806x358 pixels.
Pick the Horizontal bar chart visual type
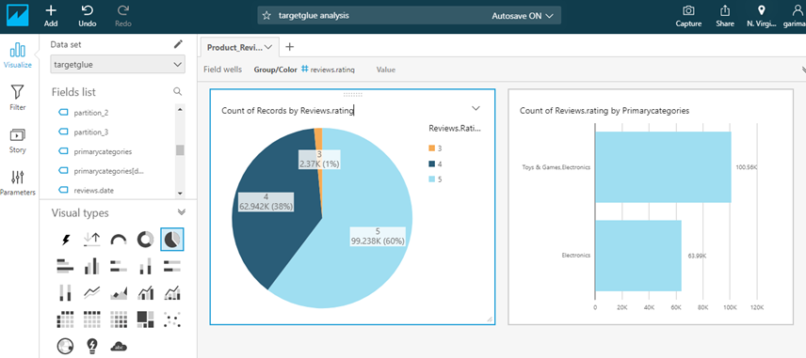point(65,266)
